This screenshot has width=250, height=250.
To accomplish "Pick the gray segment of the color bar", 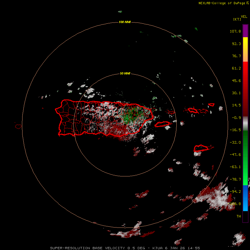I will 245,124.
